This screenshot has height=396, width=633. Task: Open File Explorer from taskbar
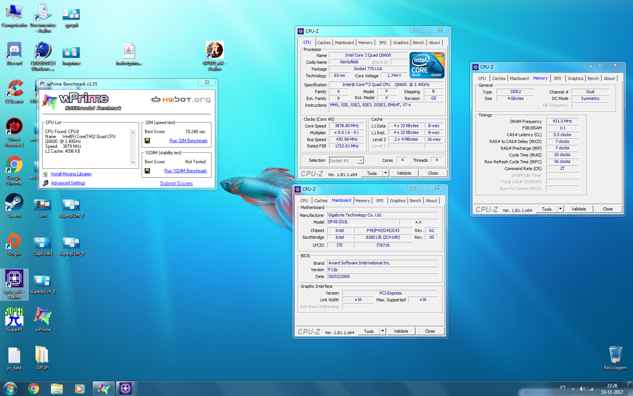[x=57, y=388]
